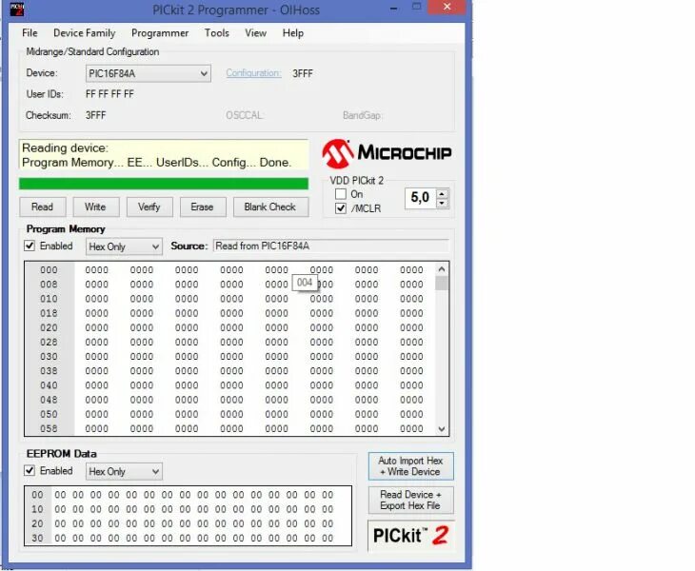This screenshot has height=571, width=695.
Task: Click the Microchip logo
Action: pos(387,153)
